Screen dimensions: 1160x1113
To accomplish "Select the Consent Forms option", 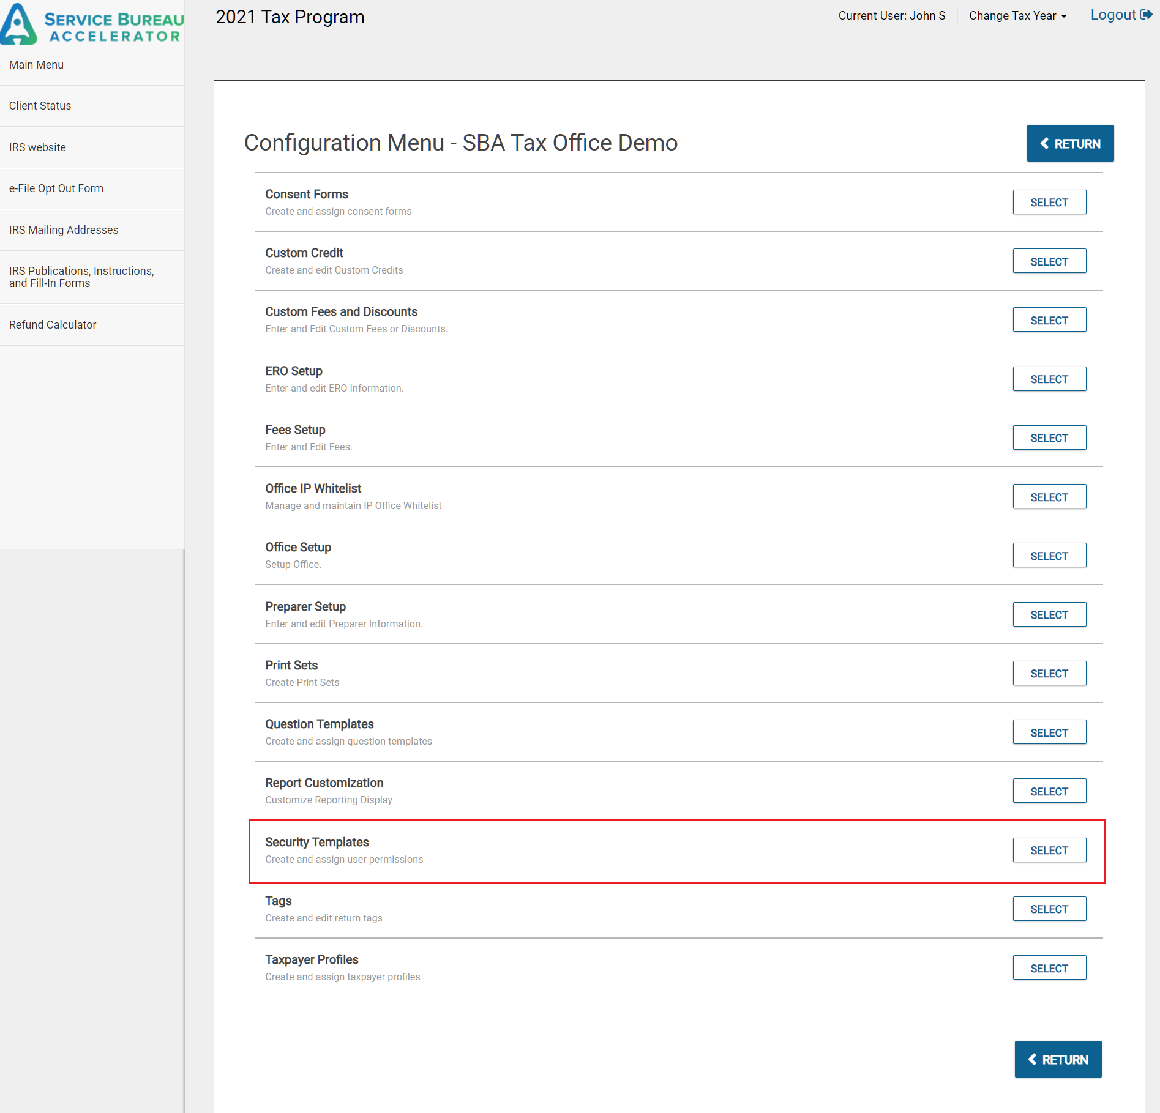I will tap(1049, 203).
